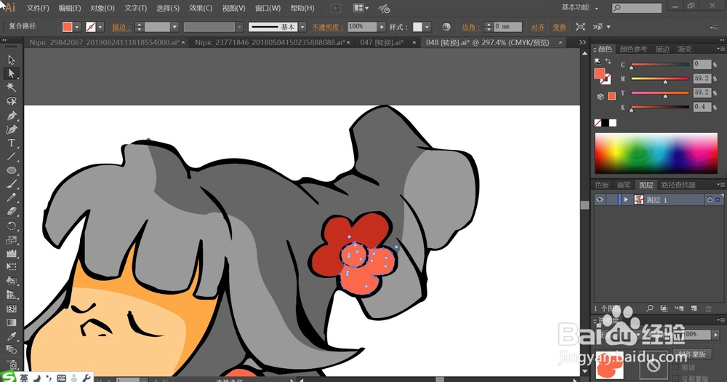Select the Eraser tool
Screen dimensions: 727x382
pyautogui.click(x=12, y=212)
